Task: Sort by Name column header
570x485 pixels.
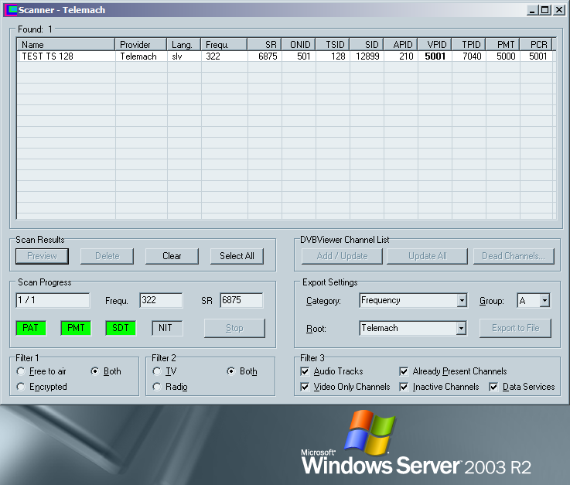Action: click(67, 45)
